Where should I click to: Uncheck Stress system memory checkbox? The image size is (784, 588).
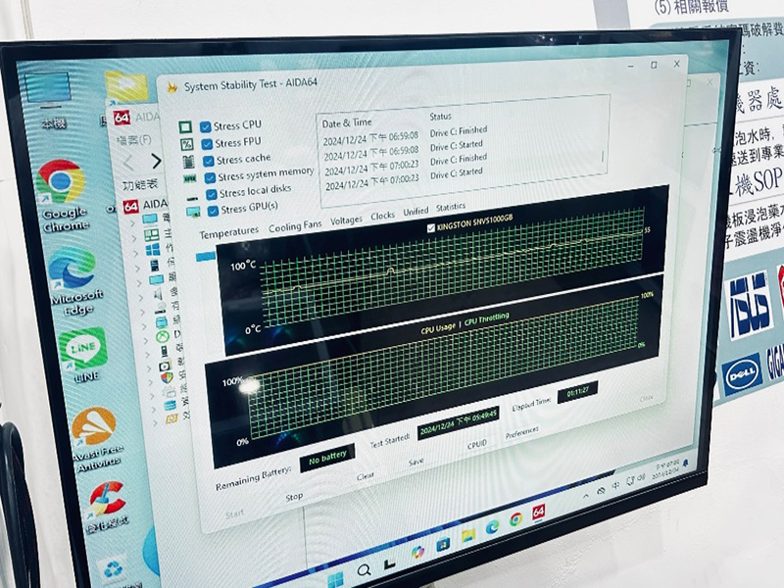click(x=210, y=178)
